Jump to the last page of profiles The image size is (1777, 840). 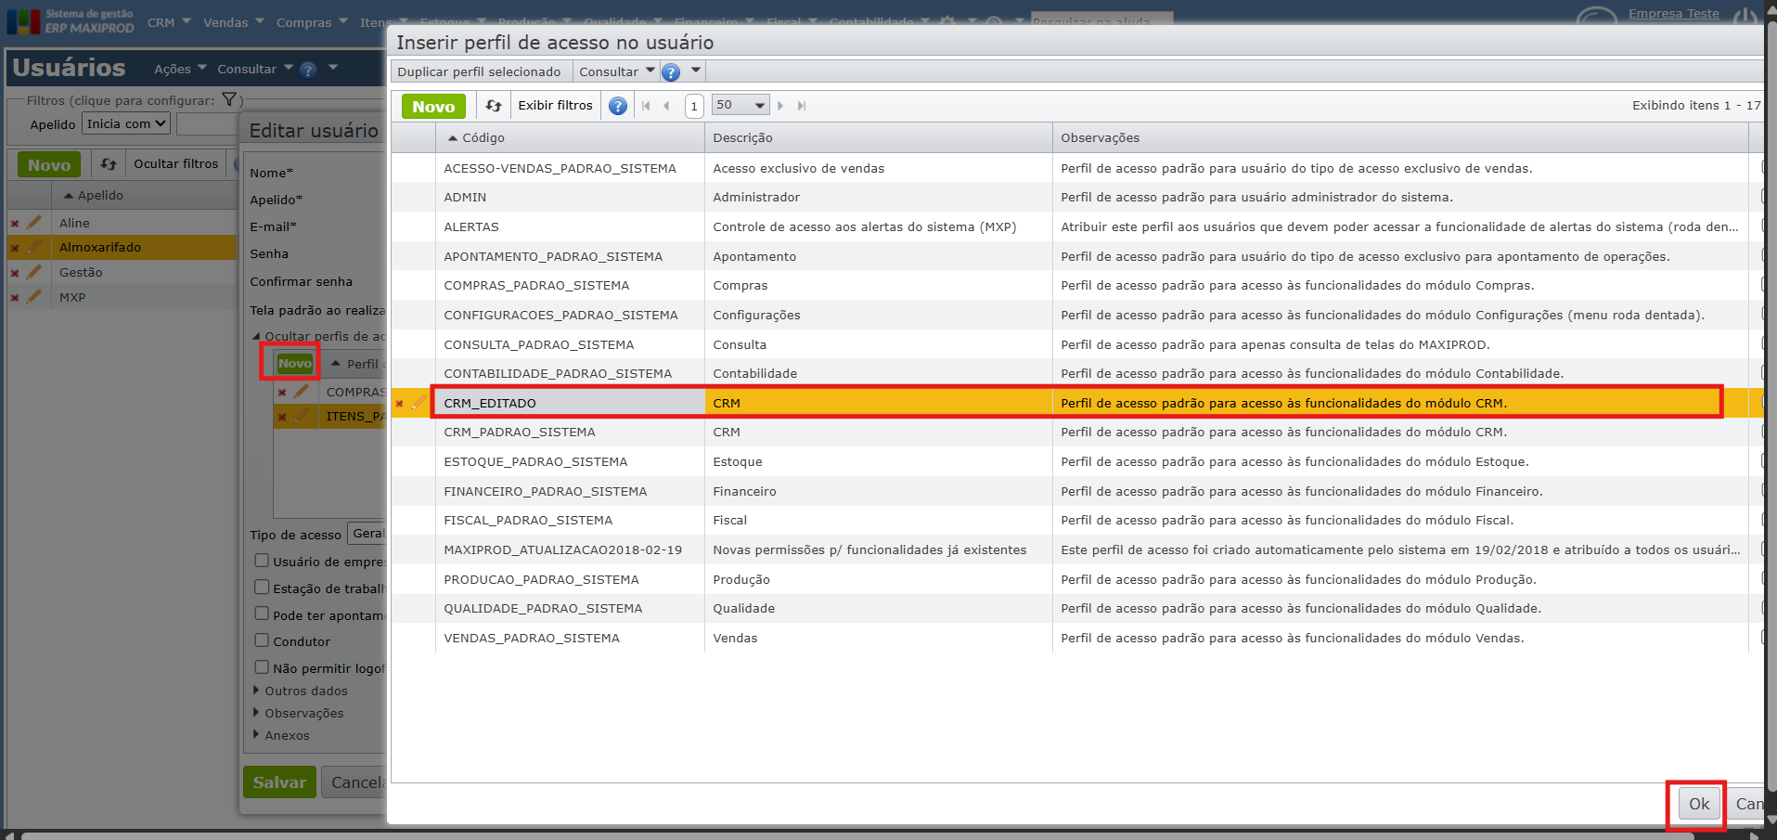pyautogui.click(x=802, y=106)
